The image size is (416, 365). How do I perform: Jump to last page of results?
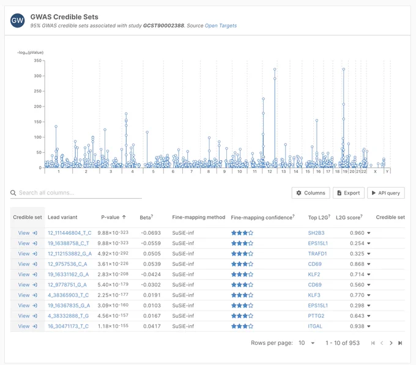click(400, 343)
